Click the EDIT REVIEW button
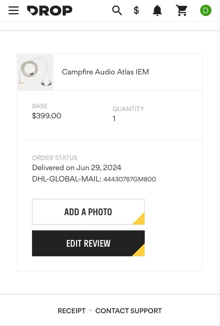220x326 pixels. coord(88,243)
